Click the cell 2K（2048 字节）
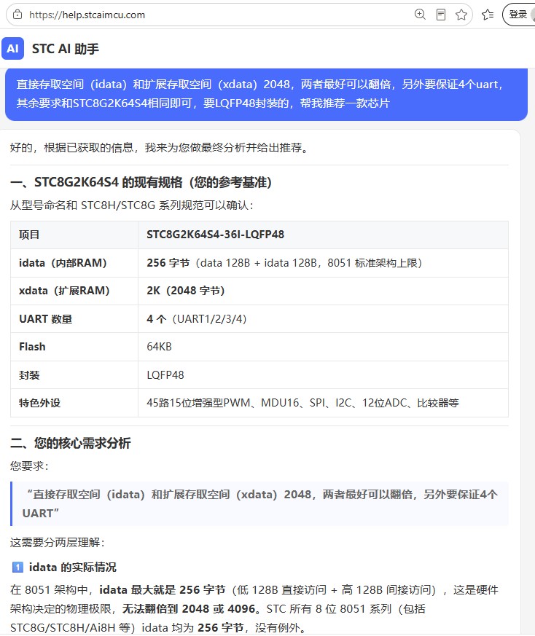 coord(323,291)
